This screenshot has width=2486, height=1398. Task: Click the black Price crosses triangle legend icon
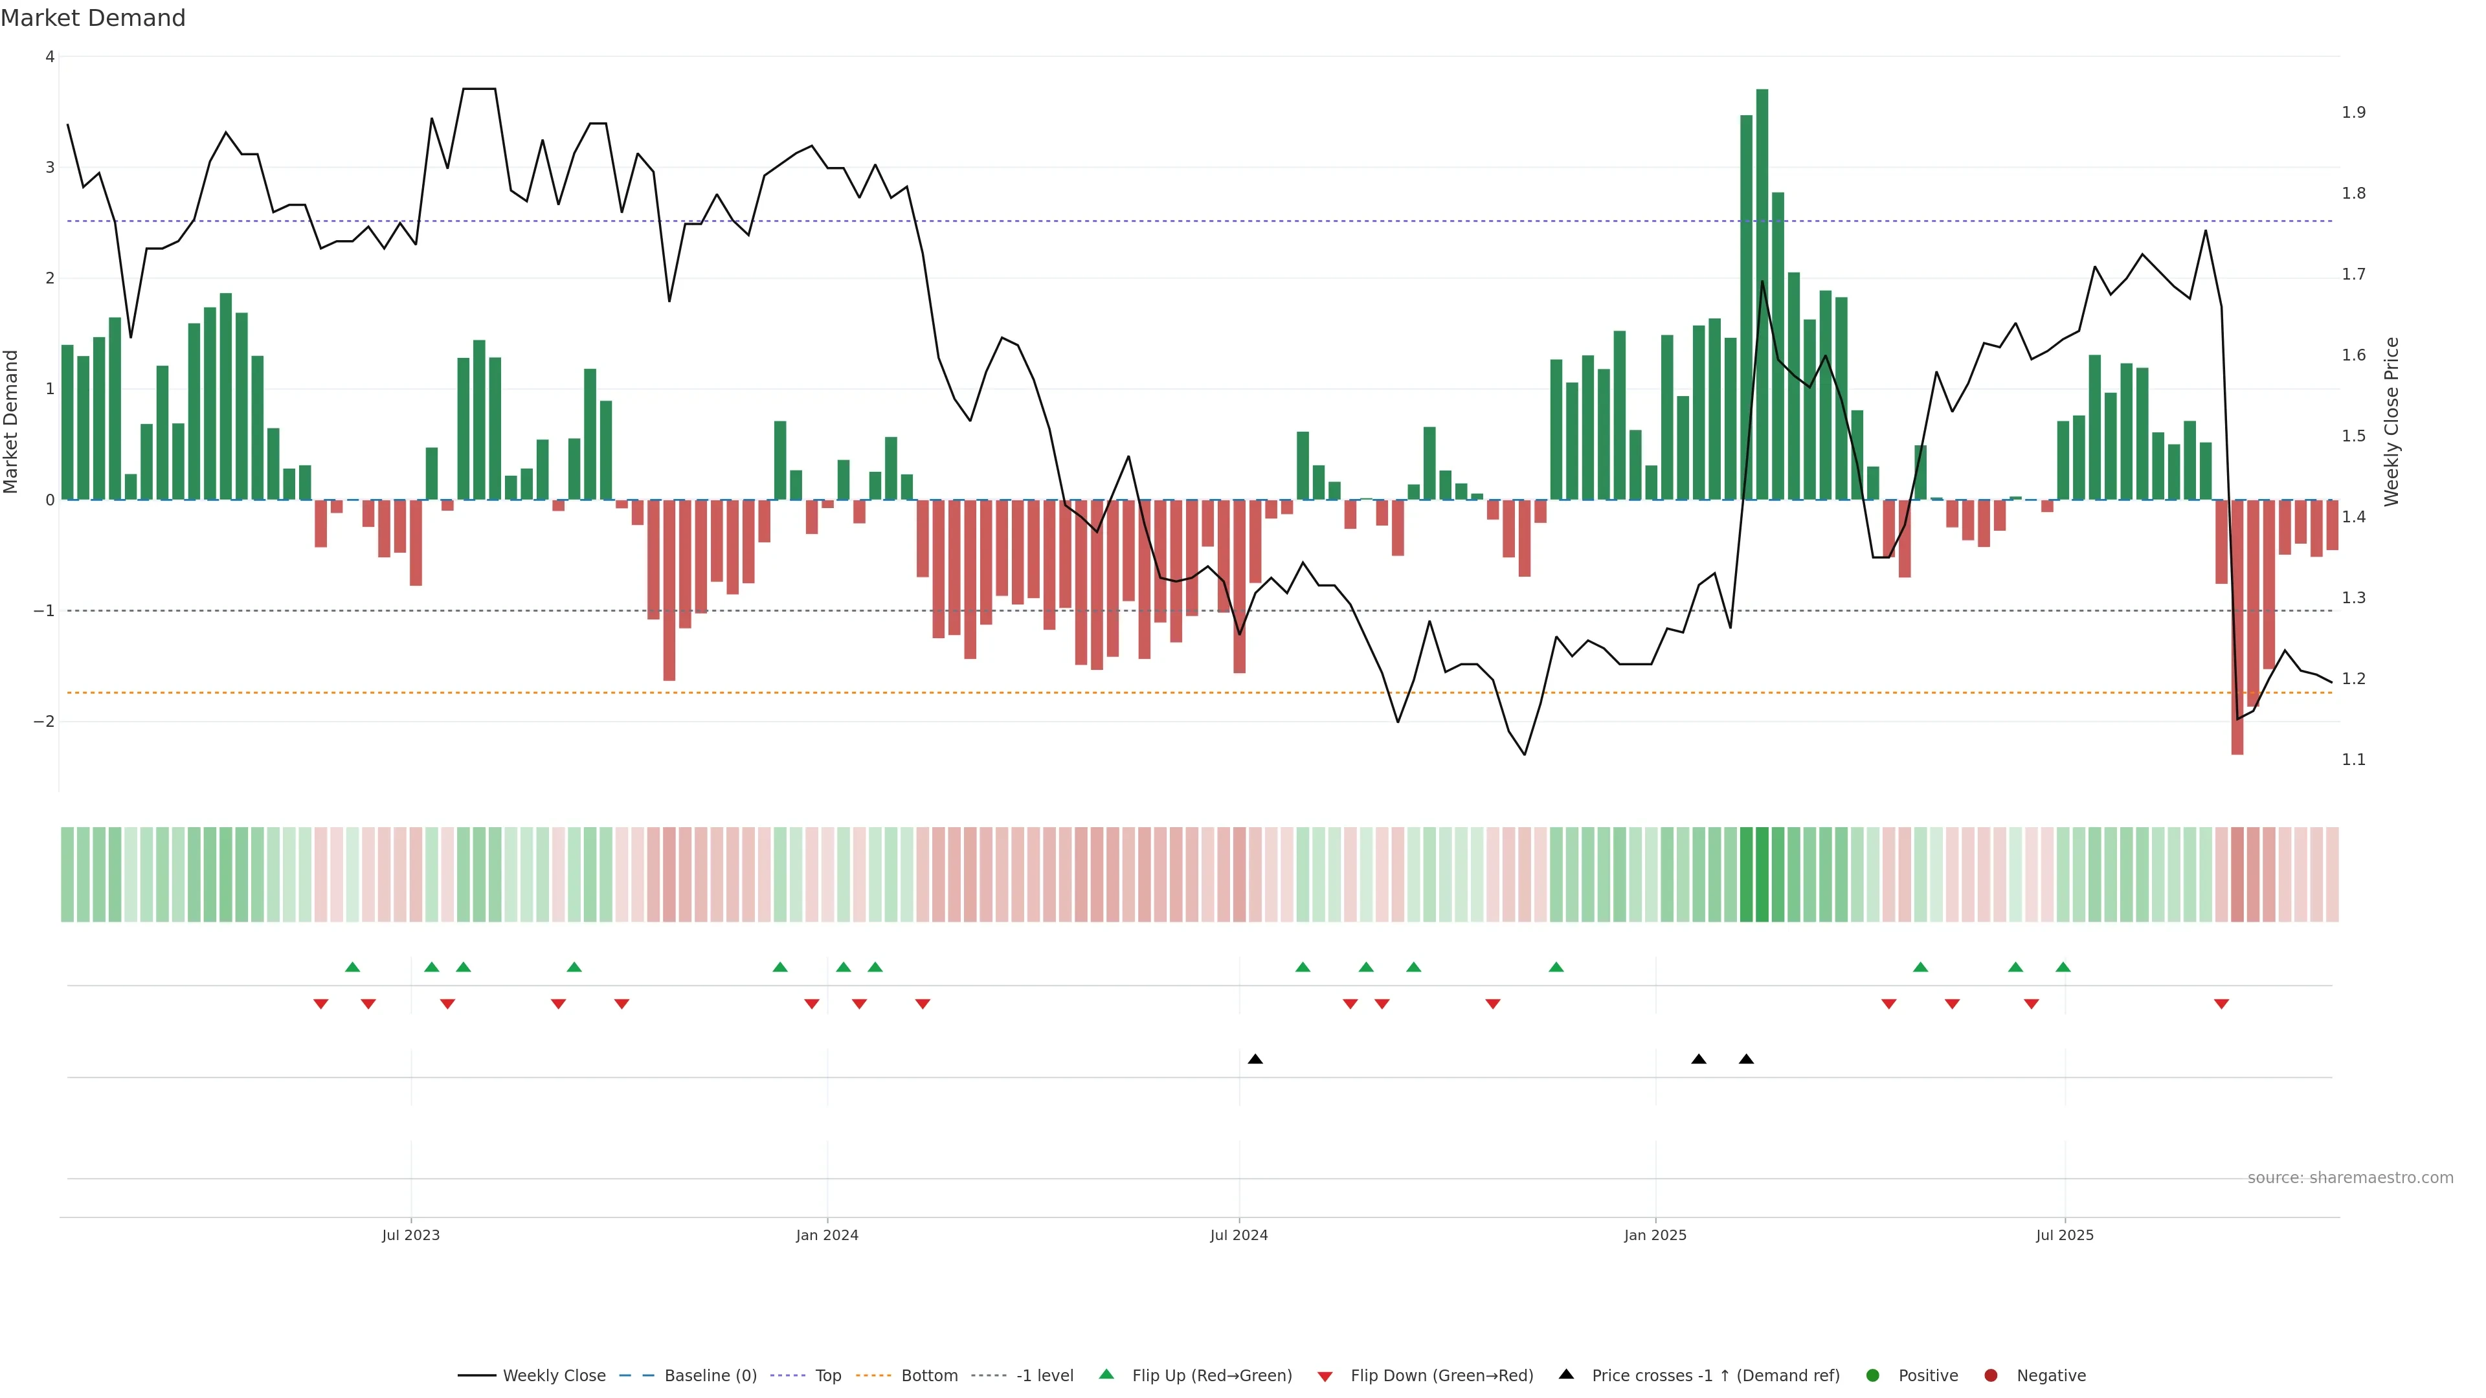pos(1566,1374)
